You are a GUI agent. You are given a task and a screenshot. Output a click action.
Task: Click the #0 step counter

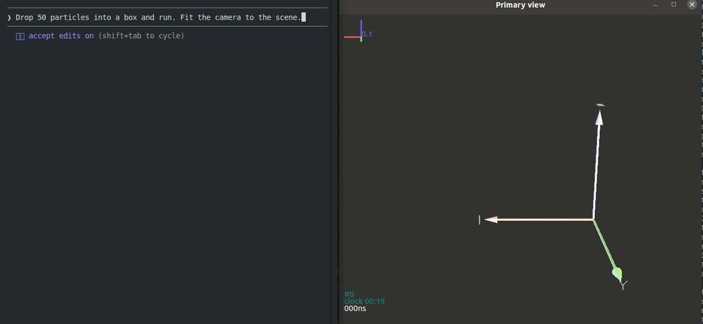[x=349, y=294]
